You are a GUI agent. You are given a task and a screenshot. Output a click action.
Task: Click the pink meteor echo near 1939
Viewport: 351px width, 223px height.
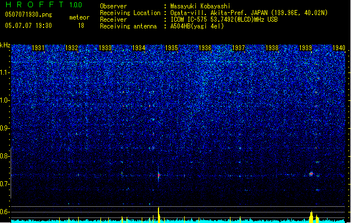click(x=311, y=173)
